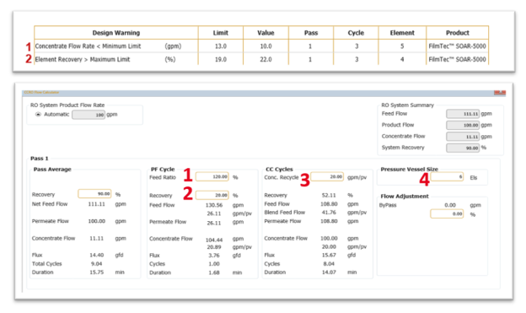Image resolution: width=526 pixels, height=313 pixels.
Task: Click the CC Cycles count 8.04
Action: (329, 263)
